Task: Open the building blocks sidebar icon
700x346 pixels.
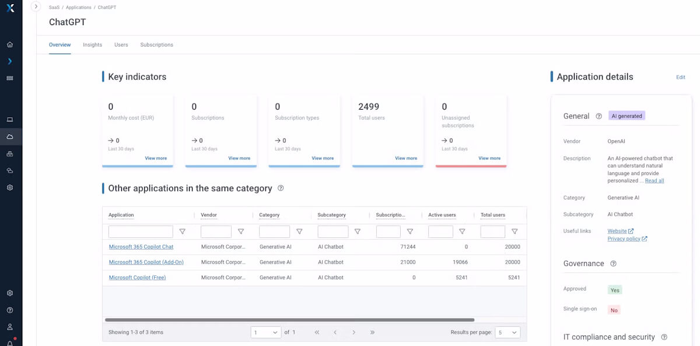Action: 10,153
